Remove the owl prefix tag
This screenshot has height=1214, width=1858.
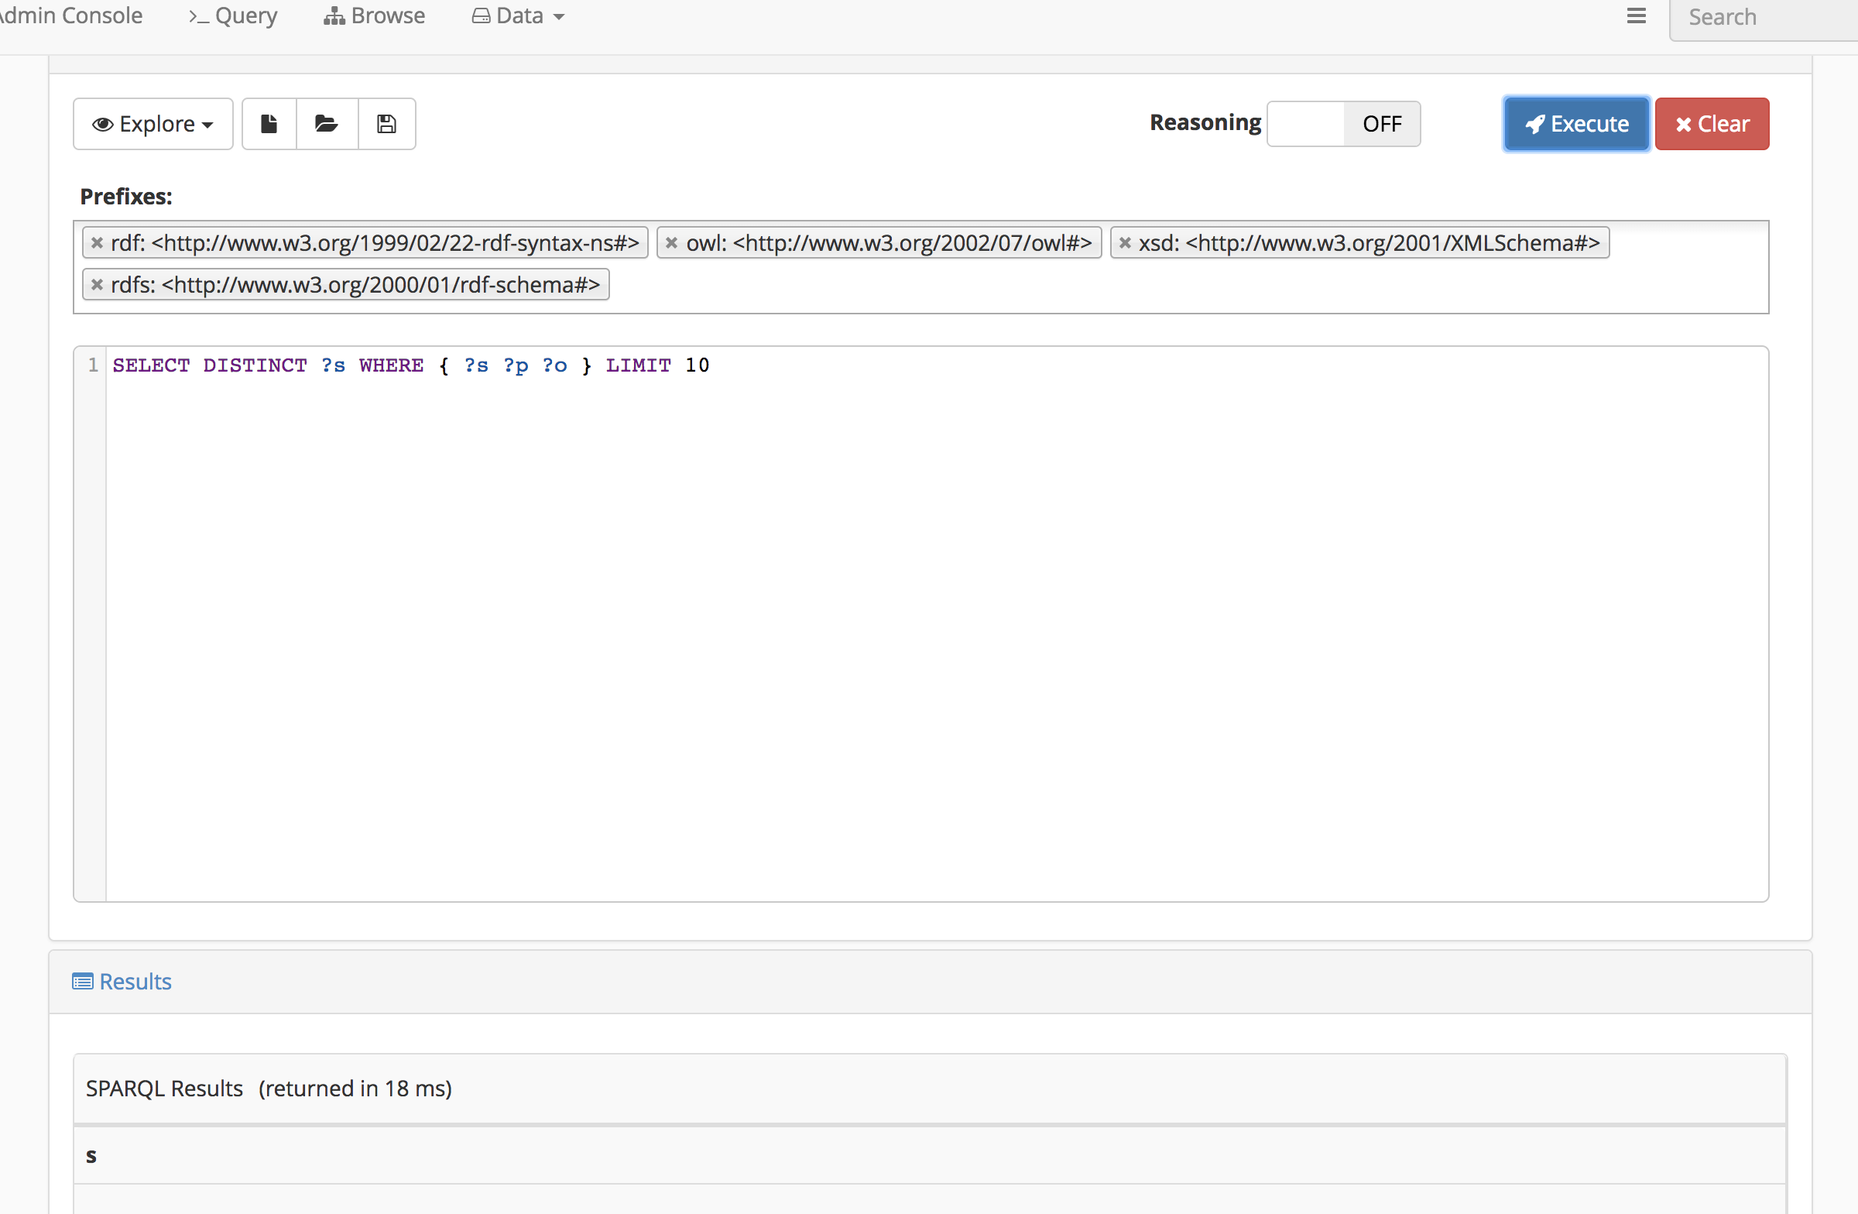pos(671,243)
